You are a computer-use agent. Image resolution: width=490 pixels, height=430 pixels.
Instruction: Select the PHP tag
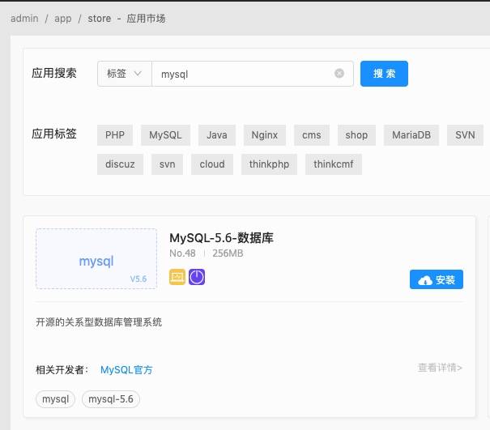[x=115, y=135]
